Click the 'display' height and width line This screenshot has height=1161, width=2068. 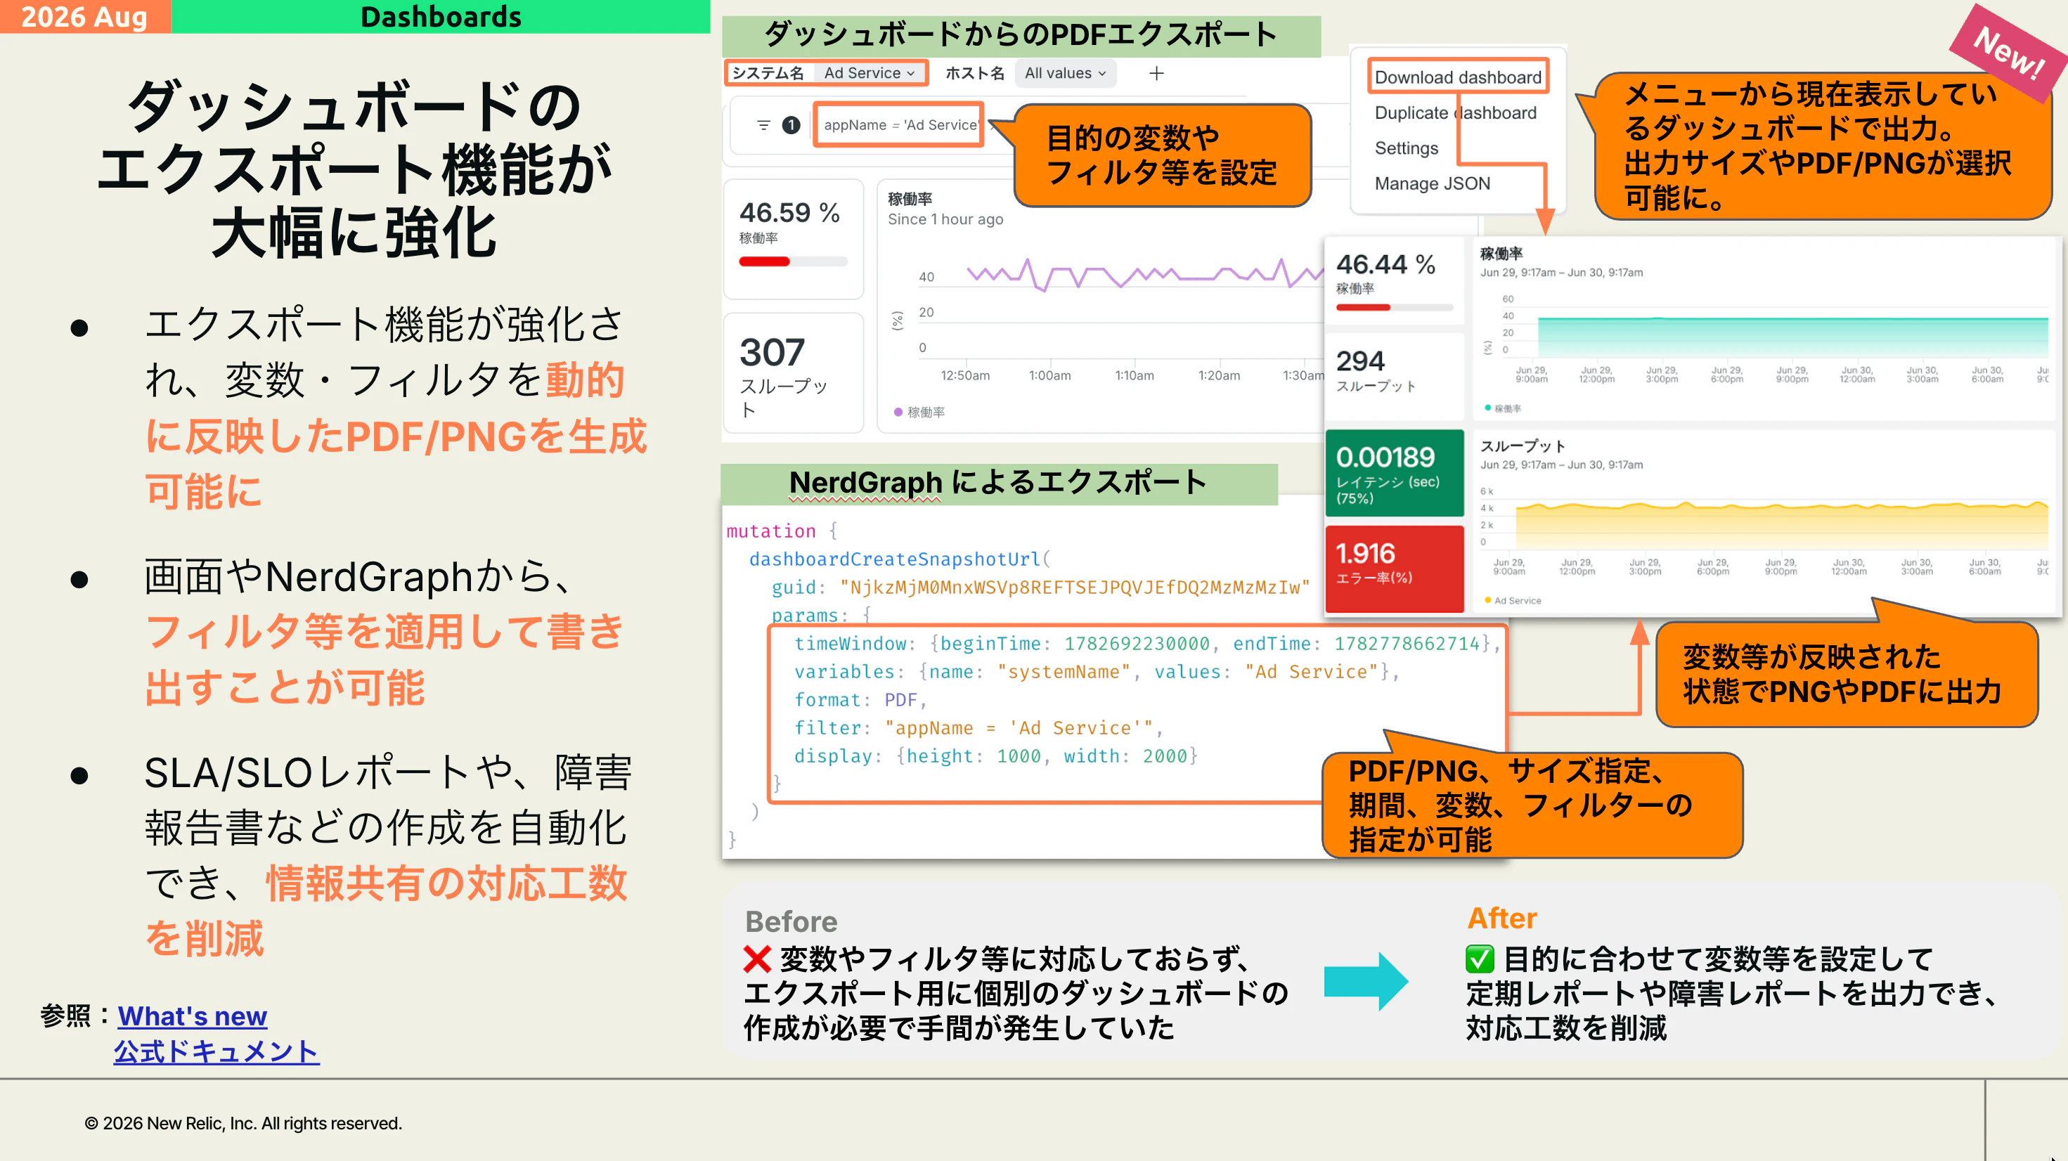coord(995,755)
